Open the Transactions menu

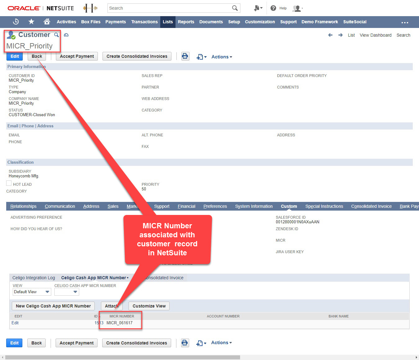[144, 22]
